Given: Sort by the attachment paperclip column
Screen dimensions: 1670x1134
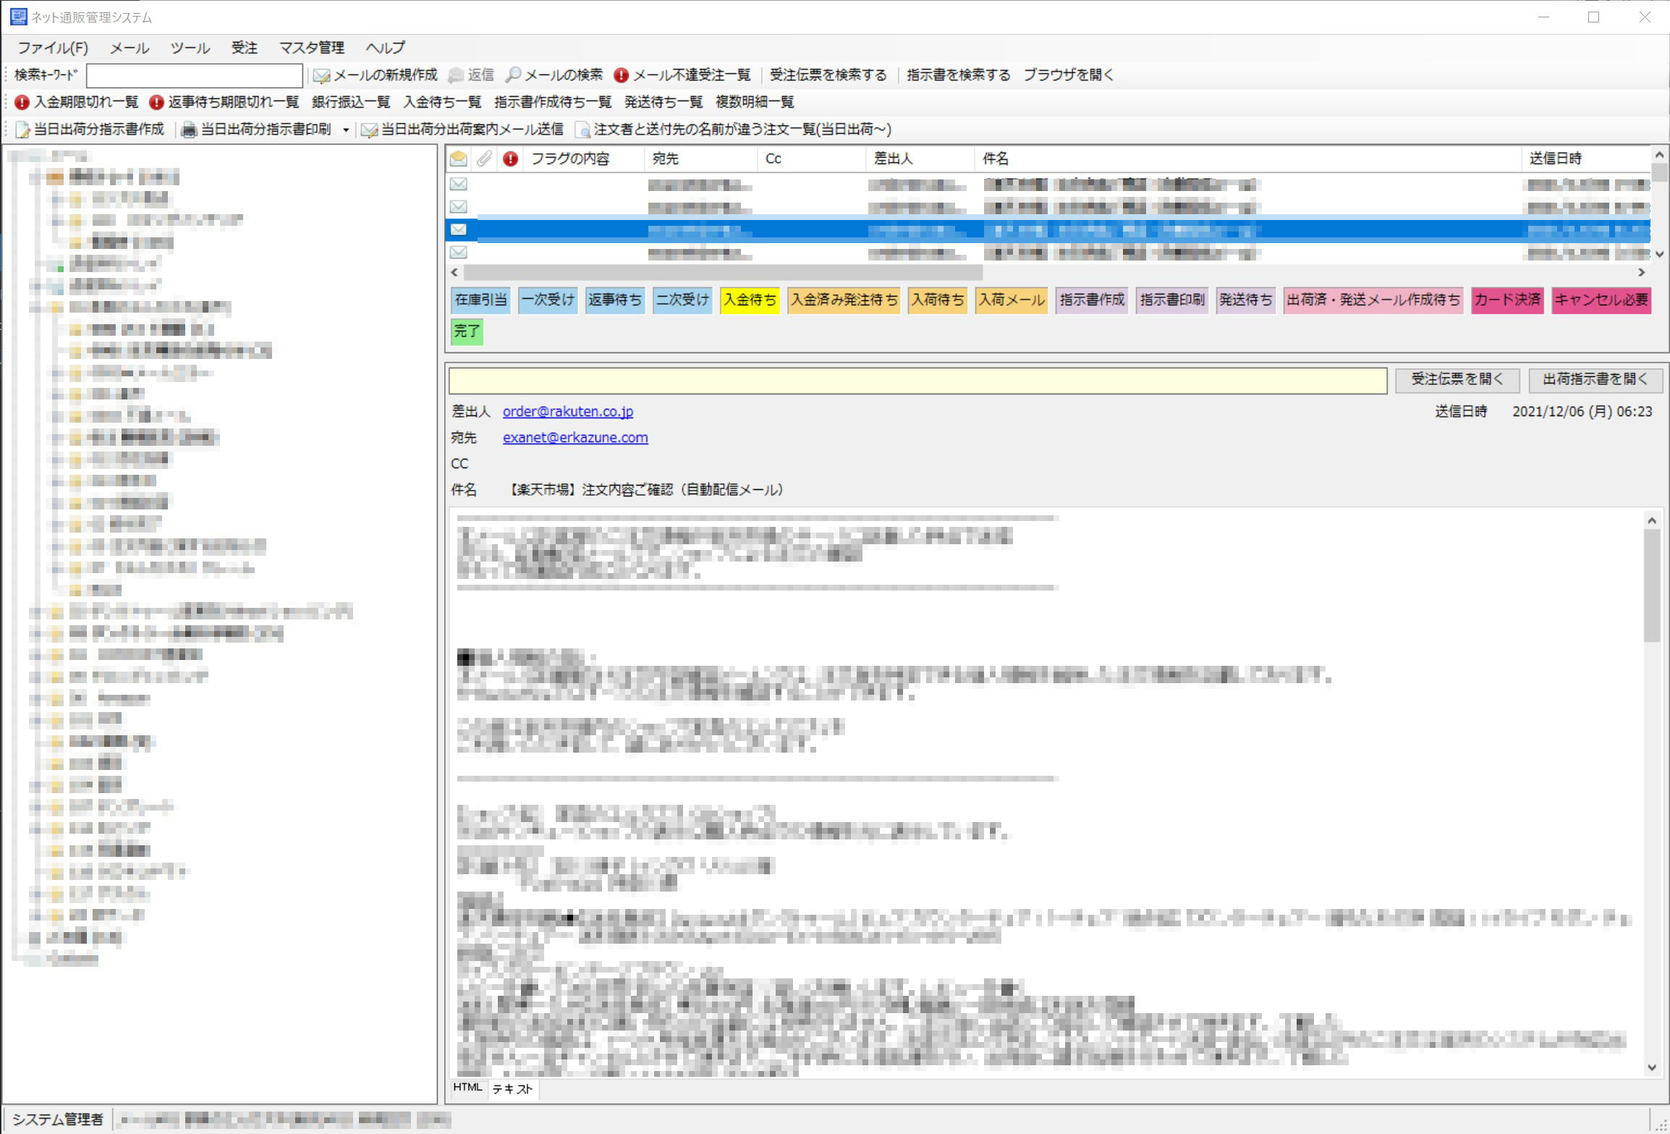Looking at the screenshot, I should [484, 158].
